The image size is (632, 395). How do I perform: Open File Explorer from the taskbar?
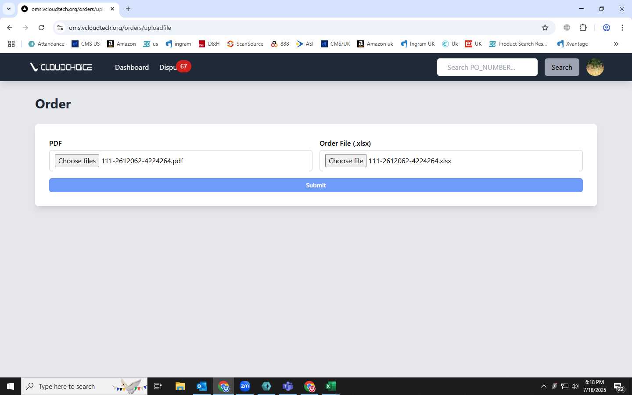tap(180, 386)
